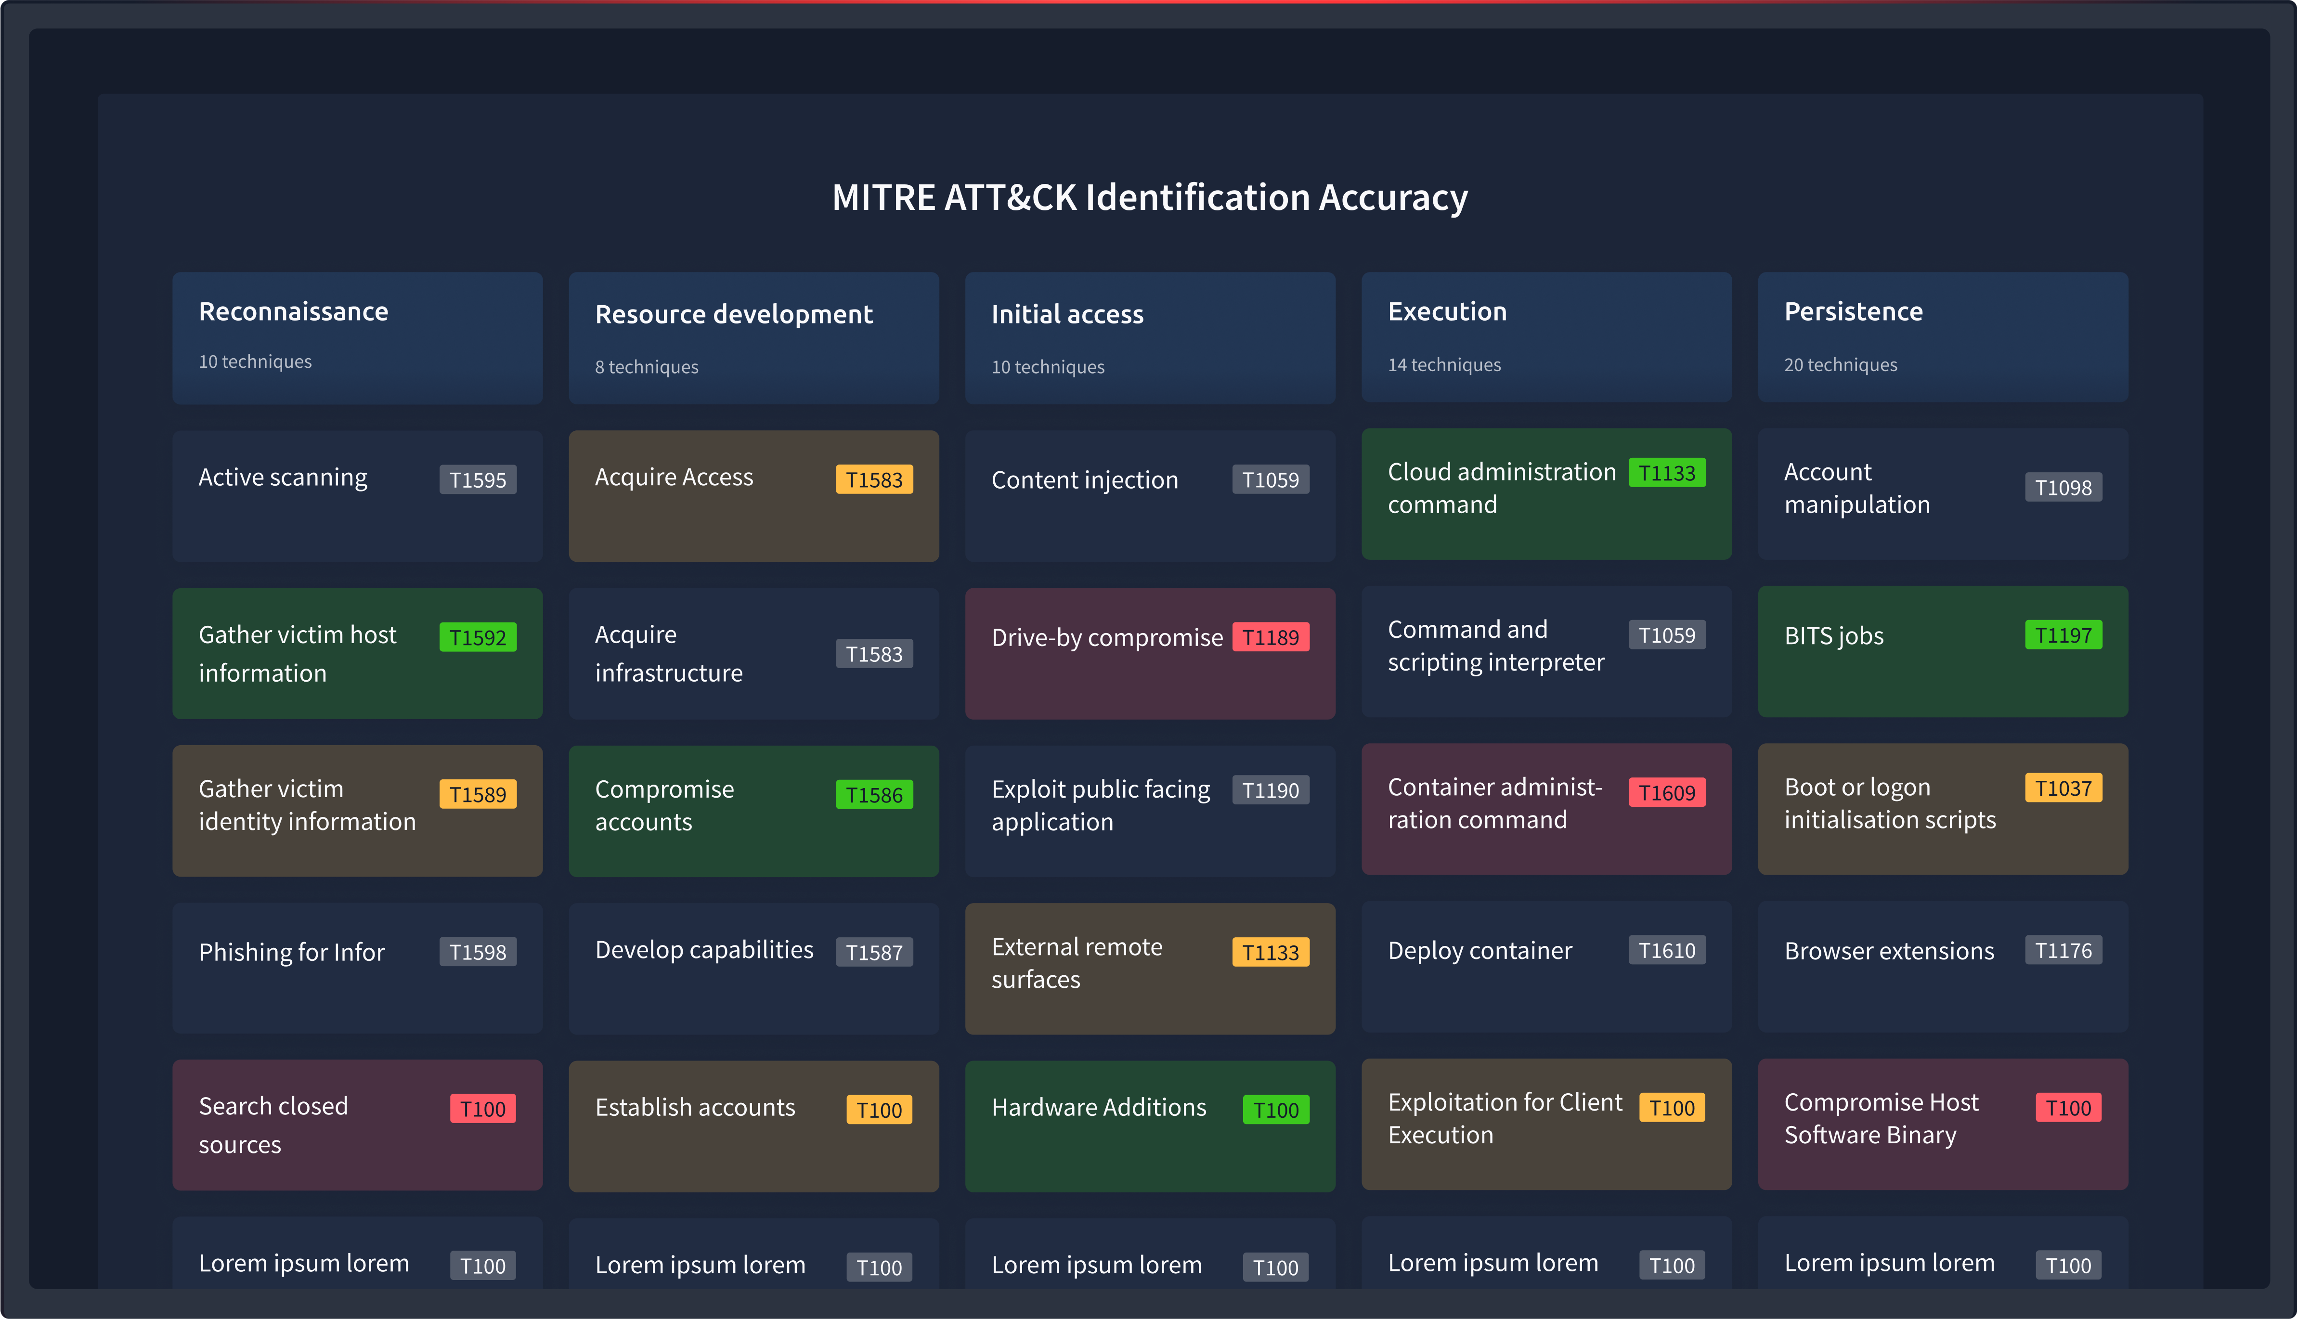
Task: Click the T1098 badge on Account manipulation
Action: click(x=2063, y=487)
